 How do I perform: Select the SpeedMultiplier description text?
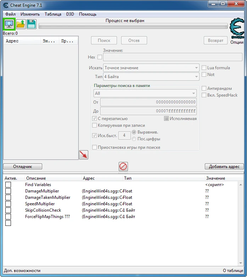(40, 204)
